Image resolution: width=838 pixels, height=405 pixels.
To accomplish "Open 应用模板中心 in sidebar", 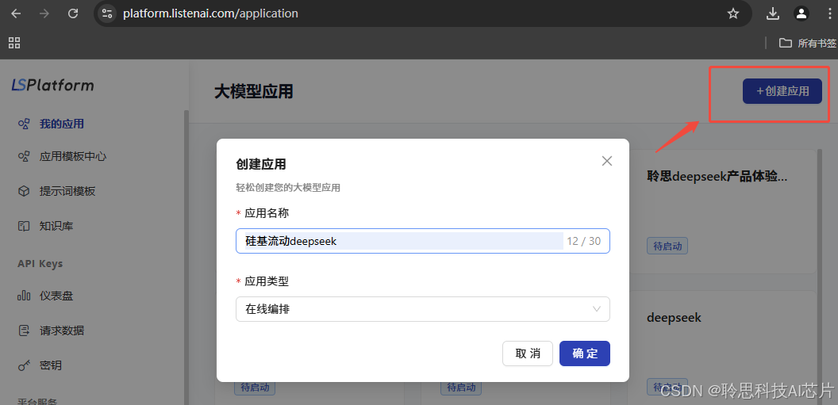I will [73, 157].
